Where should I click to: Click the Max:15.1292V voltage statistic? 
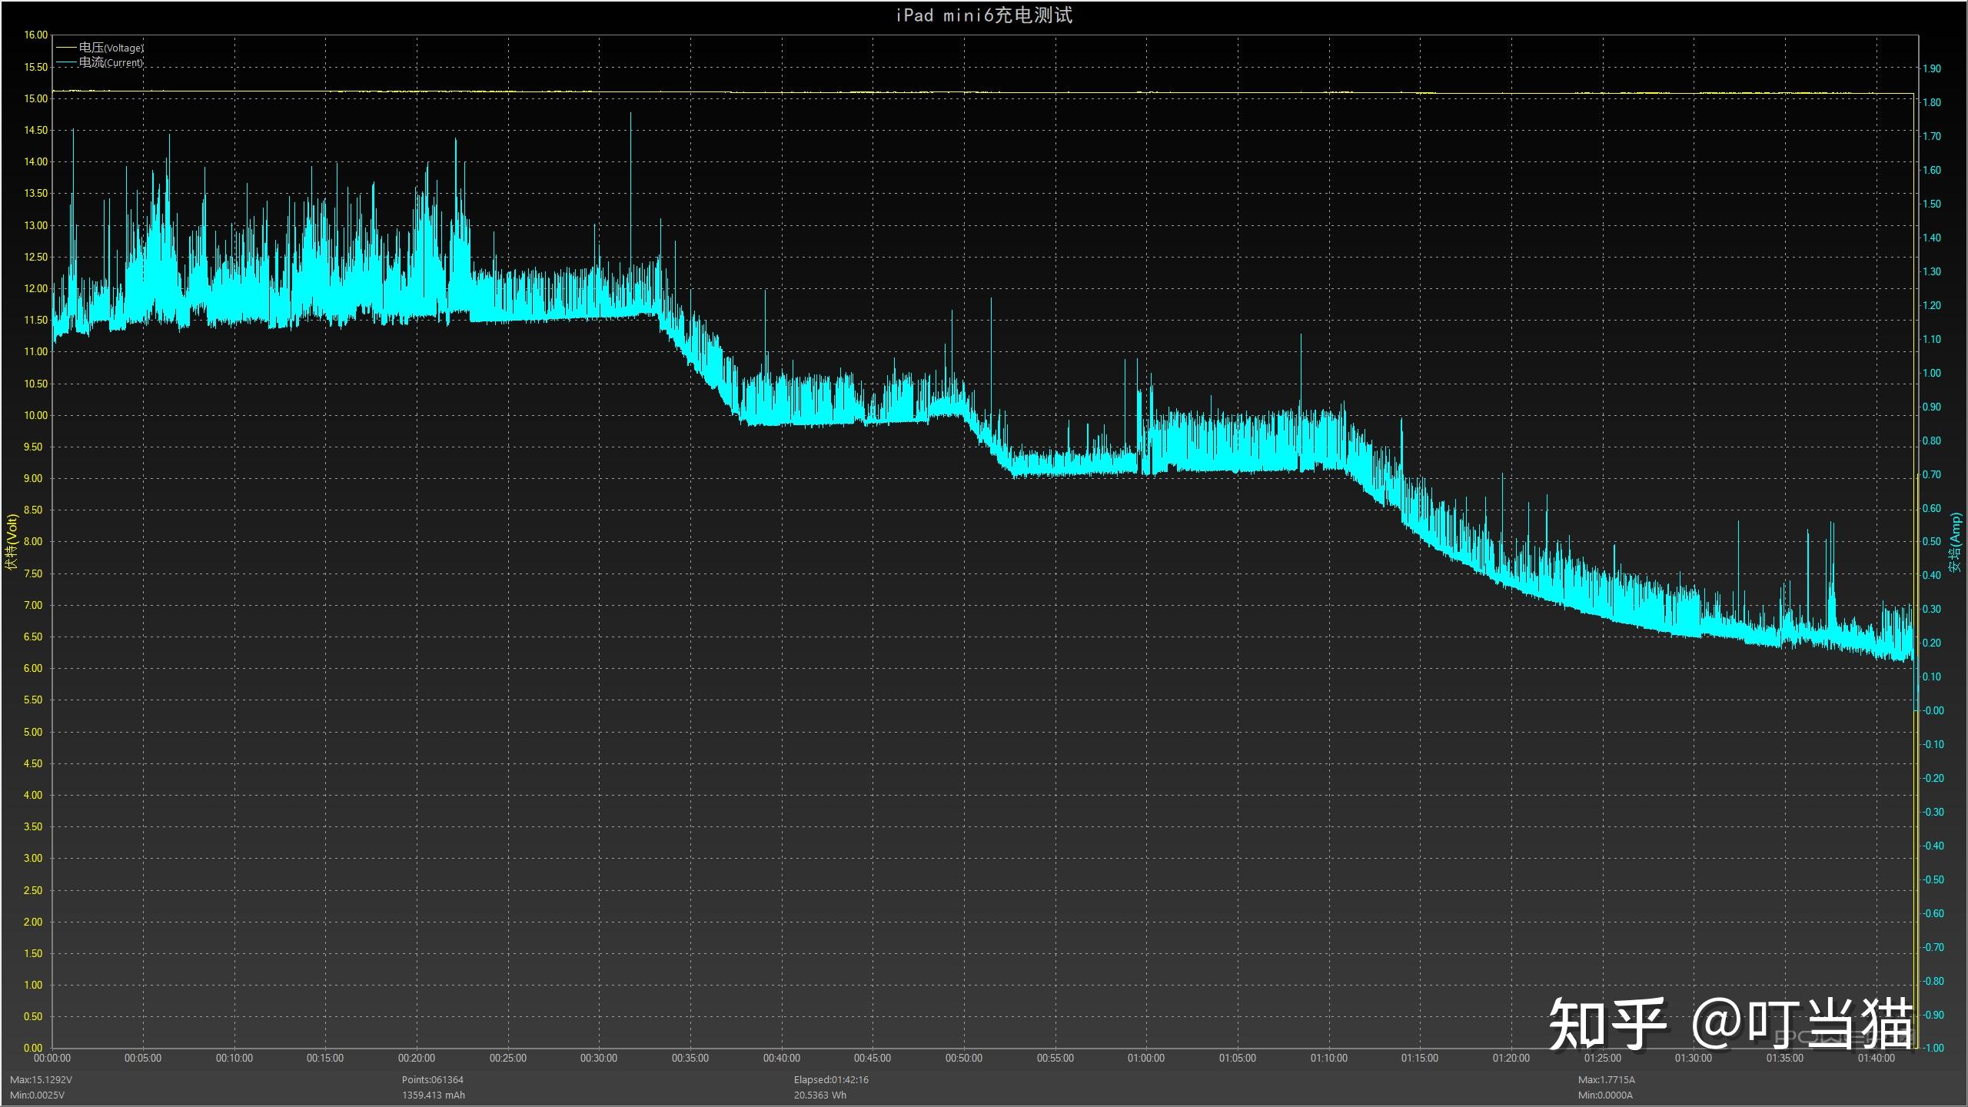click(x=42, y=1080)
